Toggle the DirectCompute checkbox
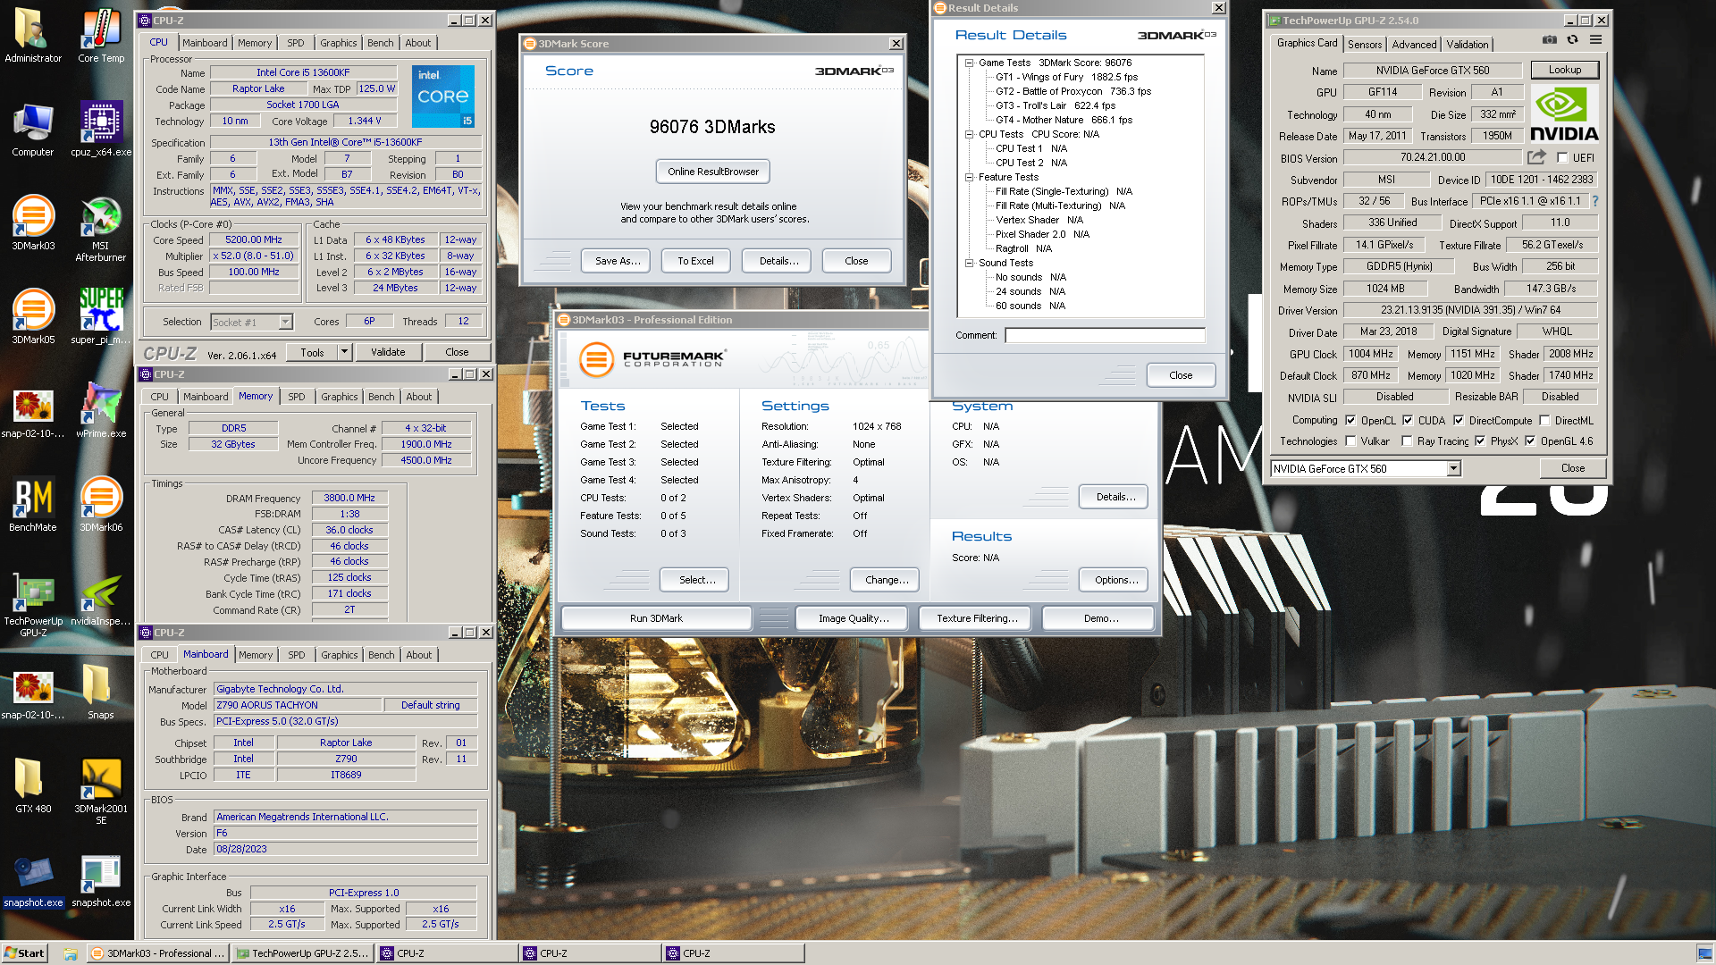Viewport: 1716px width, 965px height. [1459, 420]
